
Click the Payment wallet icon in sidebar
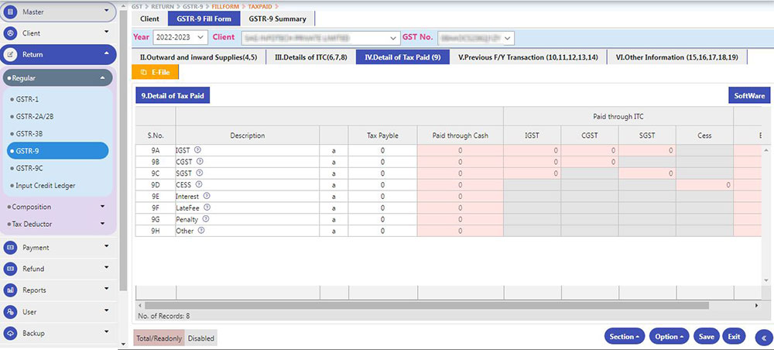pyautogui.click(x=11, y=248)
